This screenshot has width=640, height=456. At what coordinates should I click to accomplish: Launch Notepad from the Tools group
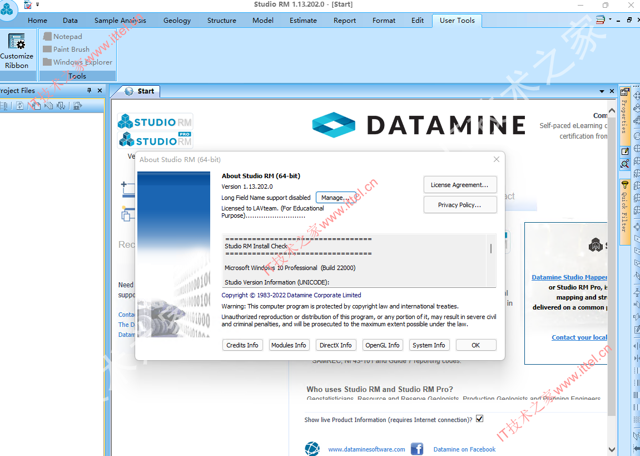(x=63, y=36)
